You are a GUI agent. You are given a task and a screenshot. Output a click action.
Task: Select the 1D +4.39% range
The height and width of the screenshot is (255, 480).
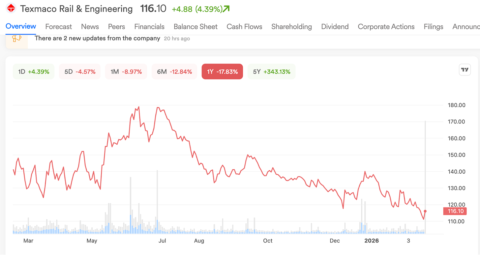point(34,71)
